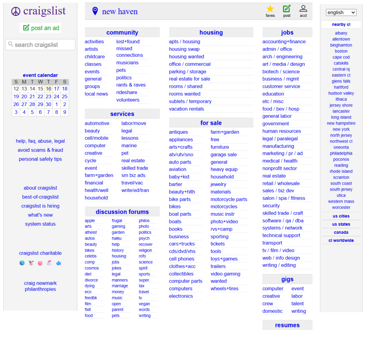The image size is (365, 338).
Task: Open the housing section header
Action: click(211, 32)
